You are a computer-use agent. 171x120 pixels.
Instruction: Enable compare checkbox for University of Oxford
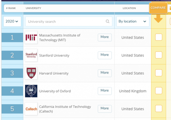(159, 90)
